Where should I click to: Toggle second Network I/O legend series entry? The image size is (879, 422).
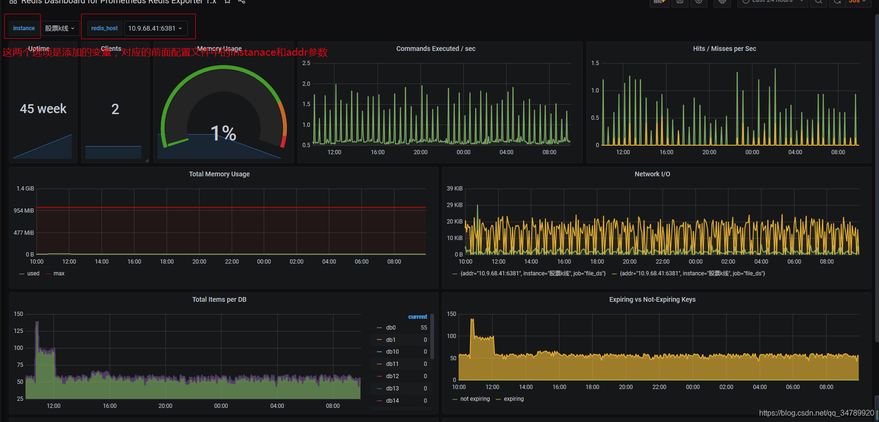tap(692, 273)
